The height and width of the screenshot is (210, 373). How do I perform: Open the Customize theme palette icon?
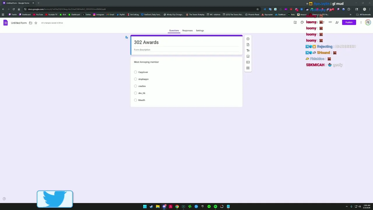[x=302, y=22]
